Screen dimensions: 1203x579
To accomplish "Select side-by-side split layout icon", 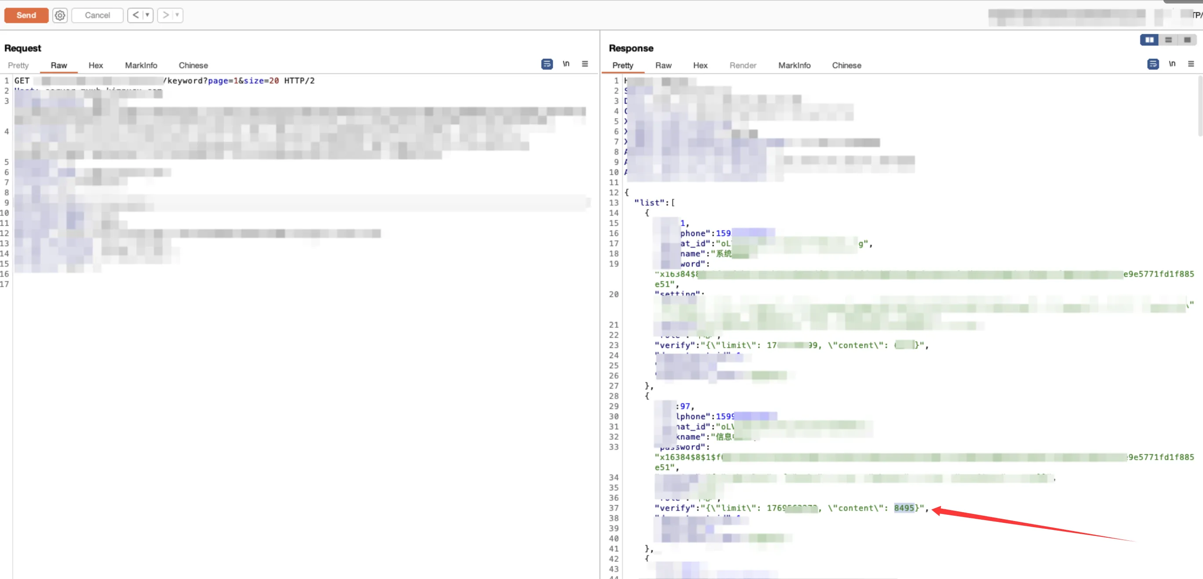I will pos(1149,40).
